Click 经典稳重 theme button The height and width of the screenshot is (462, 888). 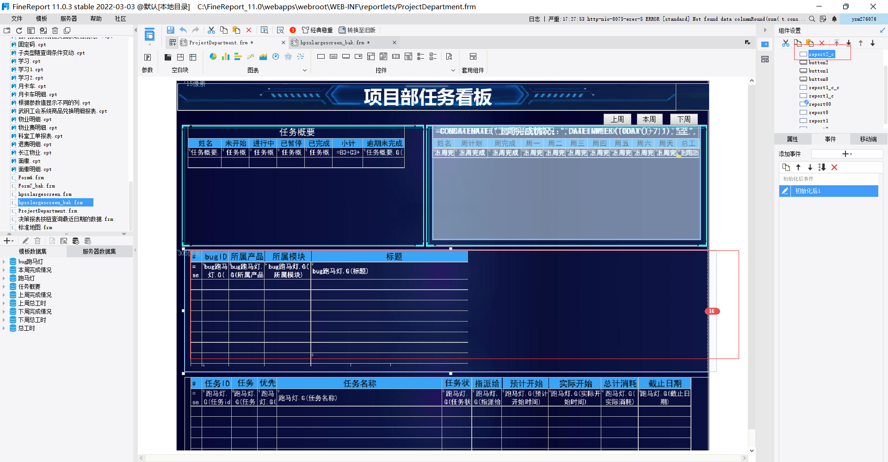(x=317, y=30)
